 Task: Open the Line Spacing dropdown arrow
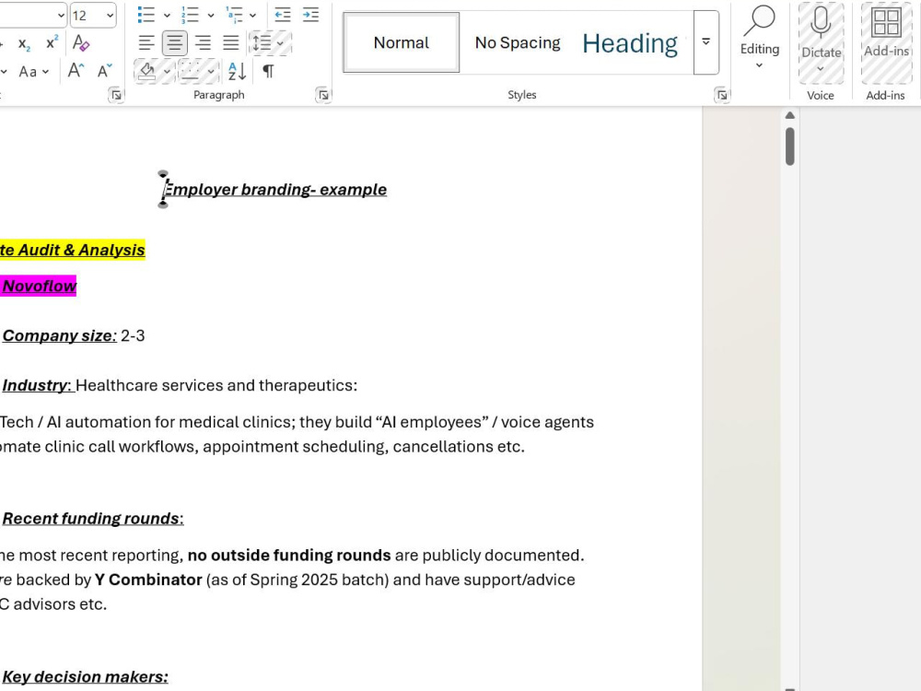[280, 43]
